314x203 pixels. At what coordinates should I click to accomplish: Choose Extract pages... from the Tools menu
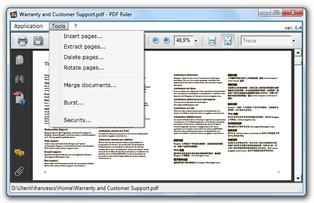tap(97, 47)
